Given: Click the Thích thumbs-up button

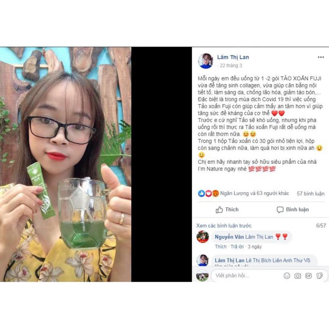Looking at the screenshot, I should tap(227, 209).
